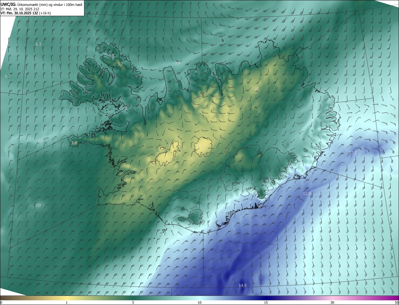Click the 6.3 value label on the map
This screenshot has height=305, width=399.
(x=38, y=44)
